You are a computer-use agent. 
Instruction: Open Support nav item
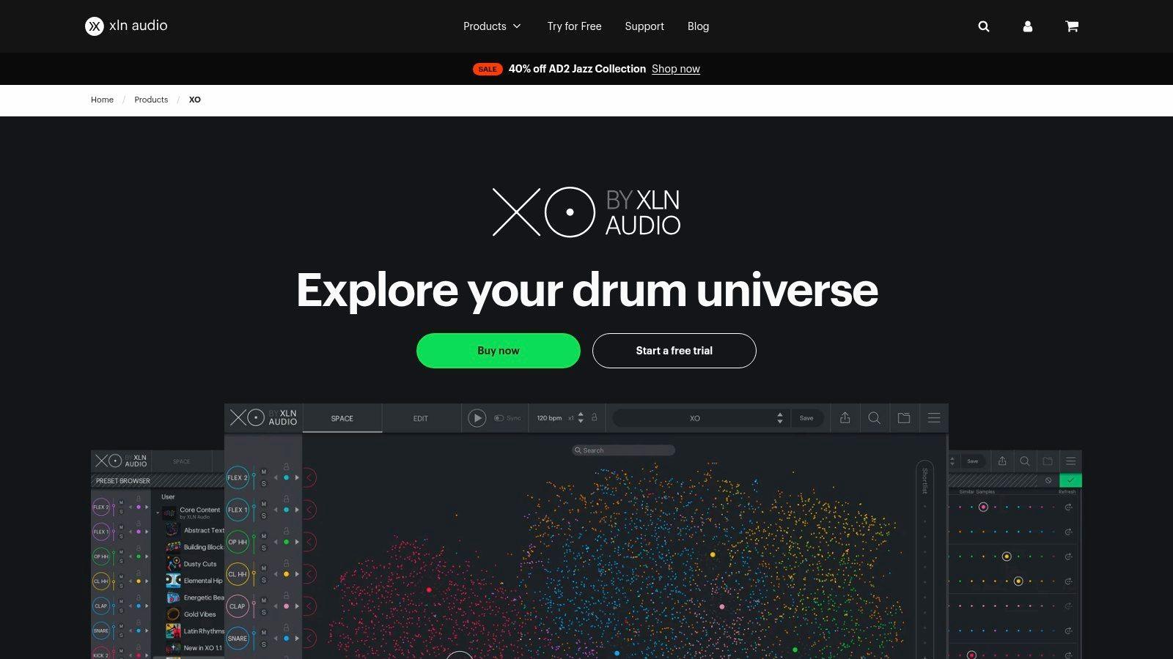[x=644, y=26]
